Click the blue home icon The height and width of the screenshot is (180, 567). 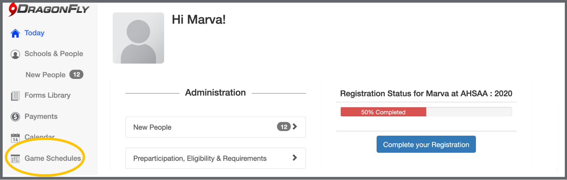(x=15, y=33)
